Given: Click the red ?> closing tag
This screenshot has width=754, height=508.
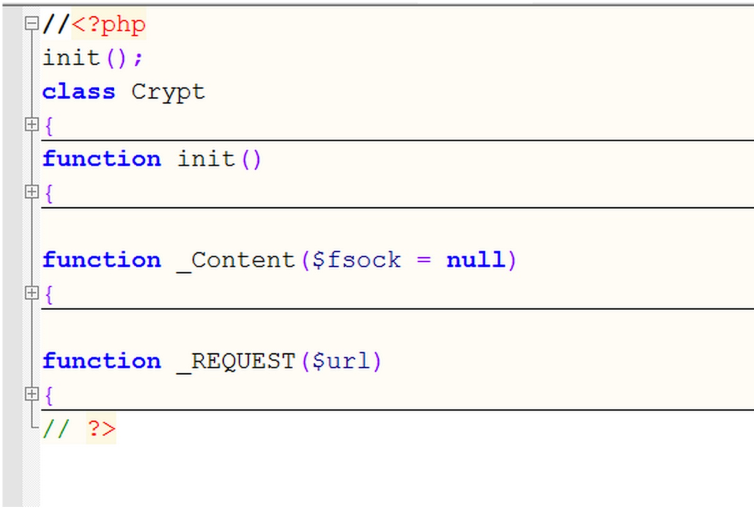Looking at the screenshot, I should point(101,429).
